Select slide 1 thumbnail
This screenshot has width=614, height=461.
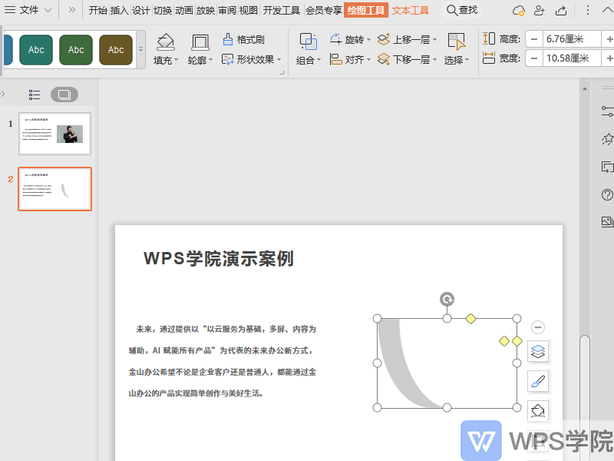click(x=54, y=134)
